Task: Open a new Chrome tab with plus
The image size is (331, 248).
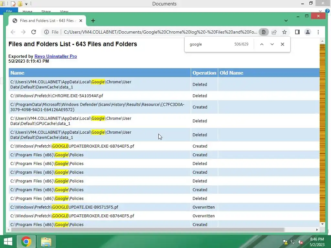Action: tap(93, 21)
